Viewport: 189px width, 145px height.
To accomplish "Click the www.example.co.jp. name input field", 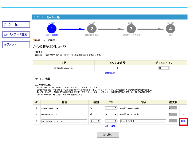I will (x=64, y=121).
